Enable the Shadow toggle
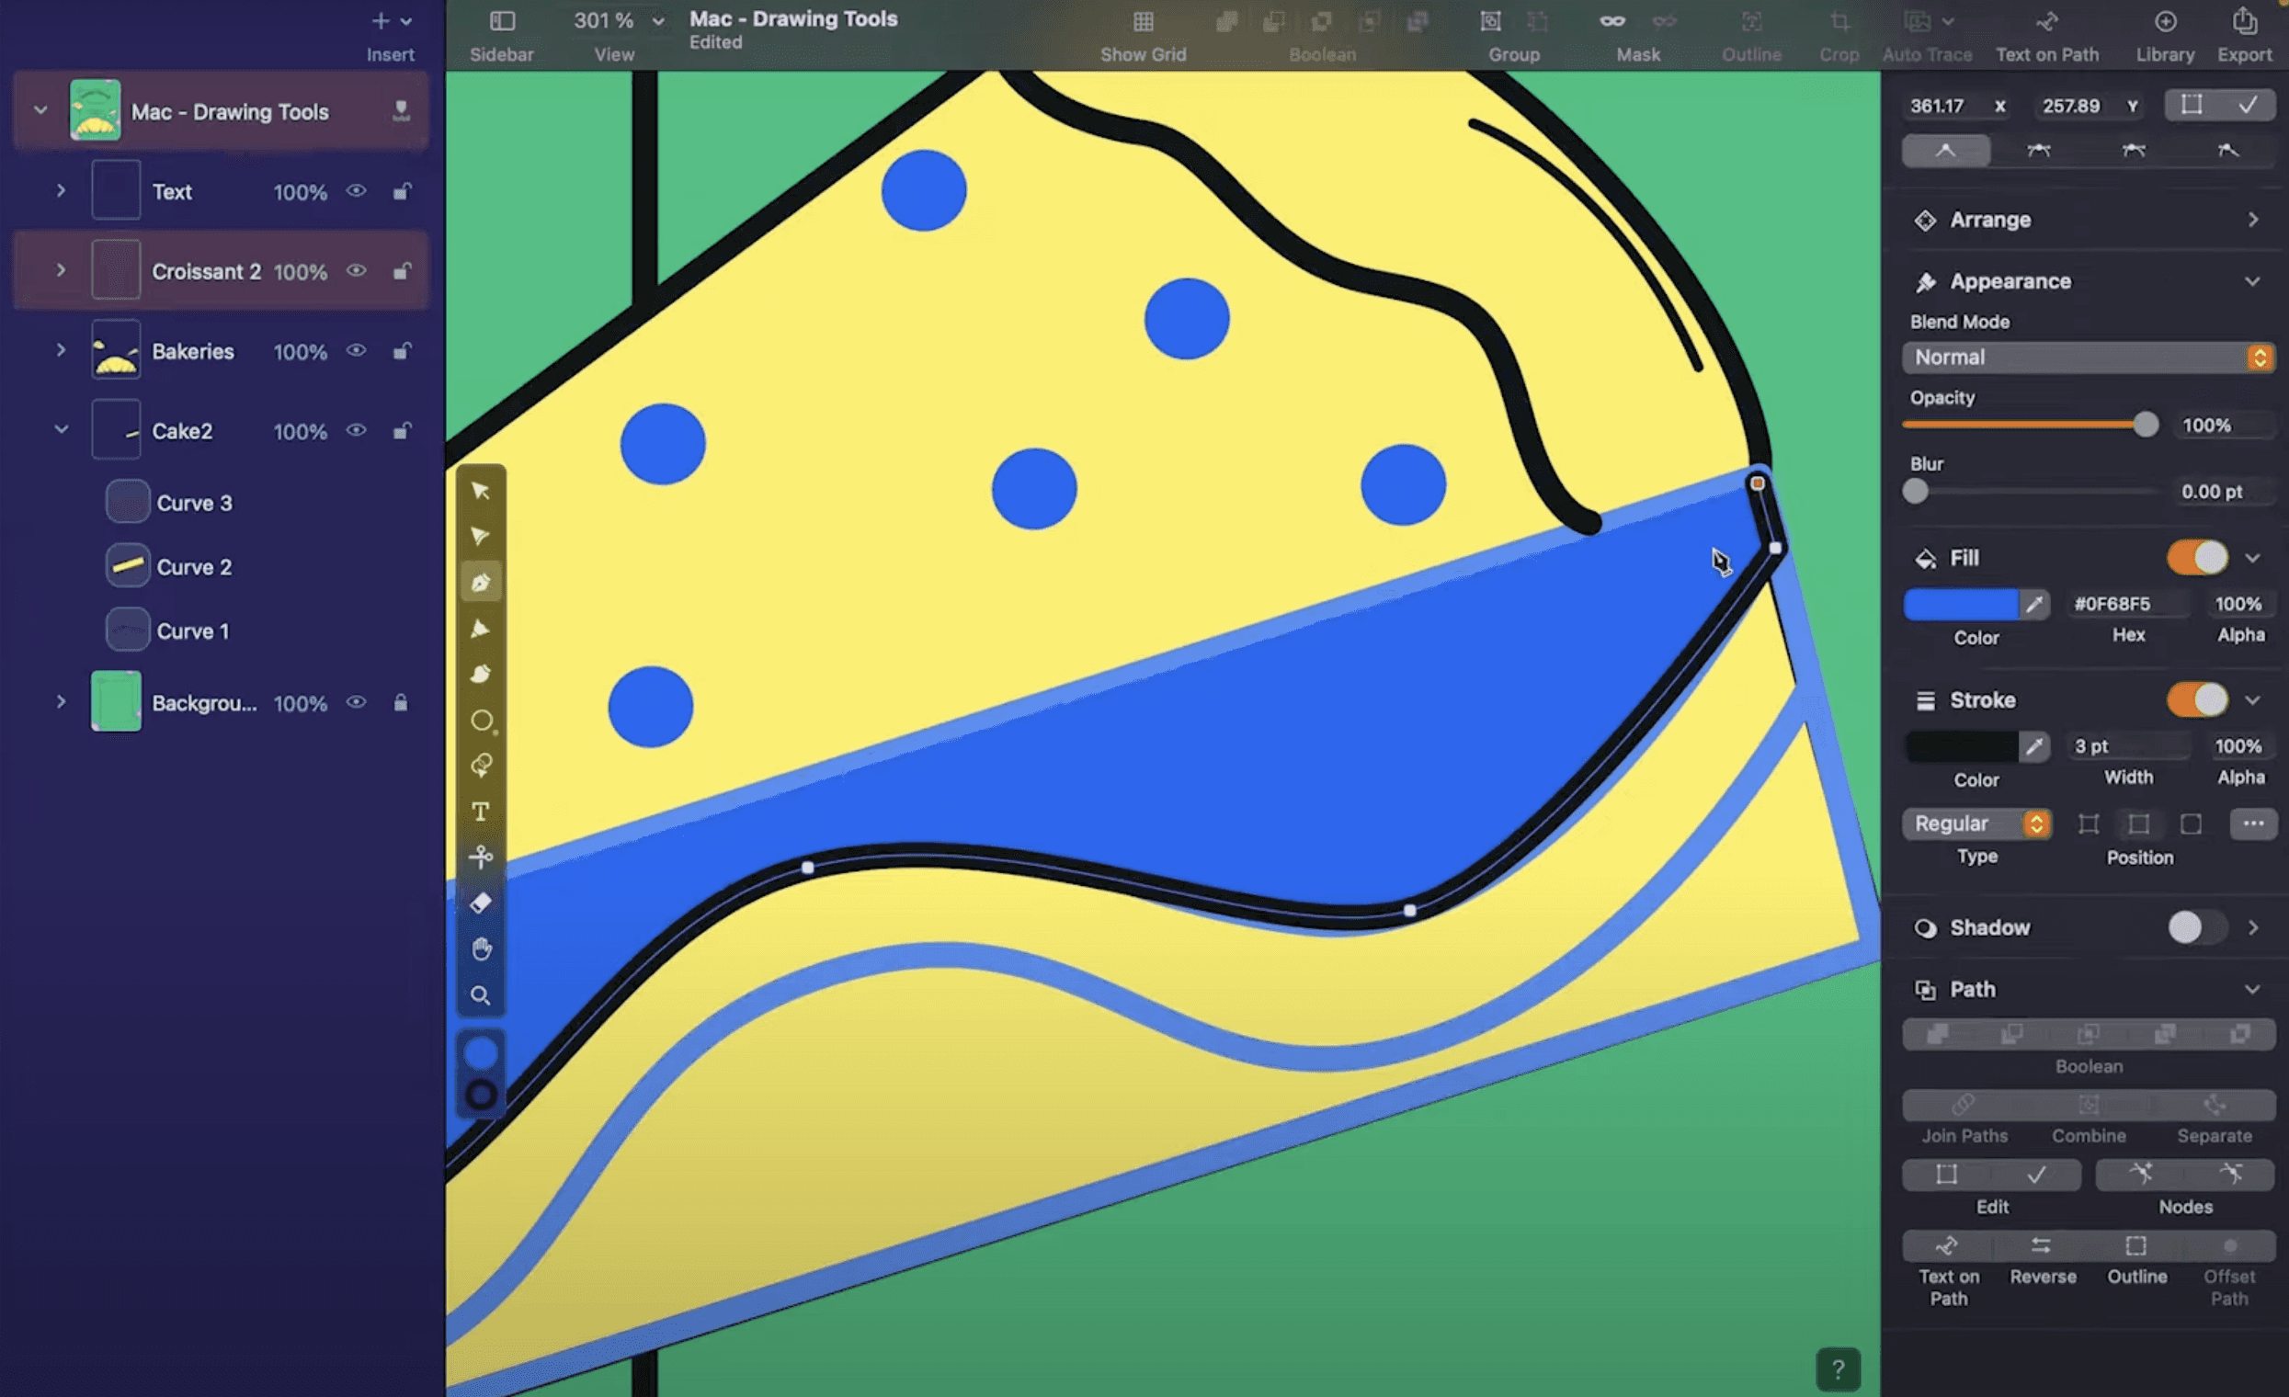The image size is (2289, 1397). click(2197, 928)
